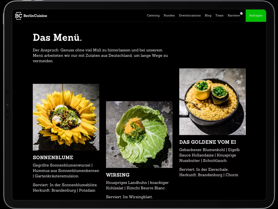Click the BerlinCuisine wordmark text
Viewport: 278px width, 209px height.
(35, 16)
